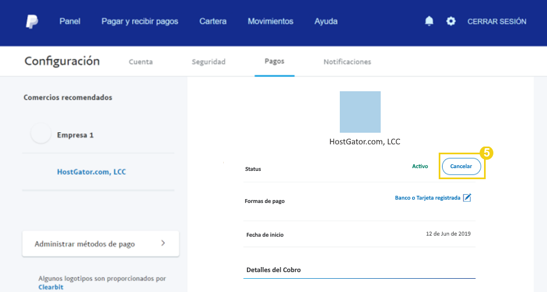Click the PayPal logo icon

click(32, 22)
